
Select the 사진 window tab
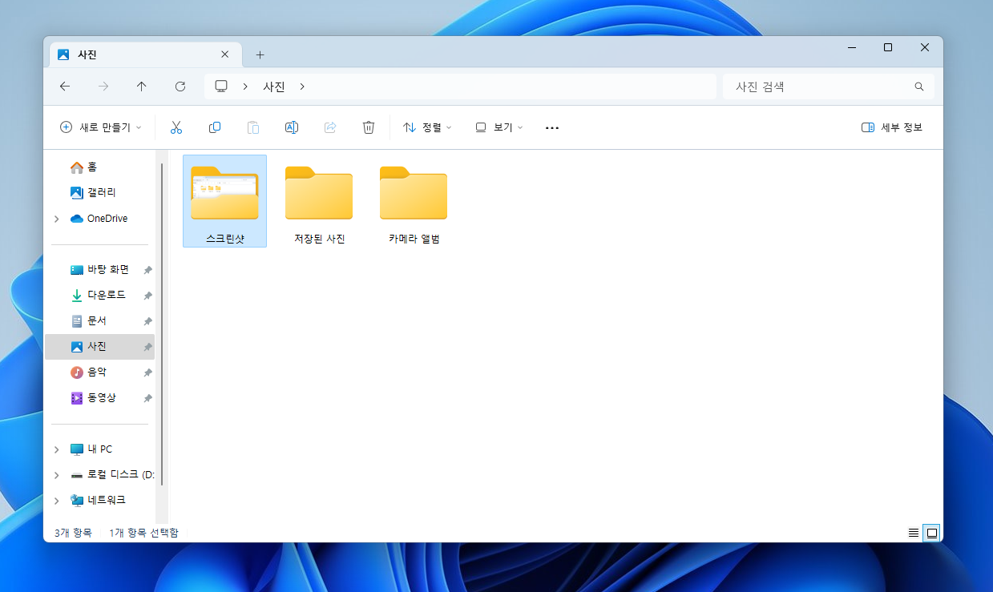[145, 54]
